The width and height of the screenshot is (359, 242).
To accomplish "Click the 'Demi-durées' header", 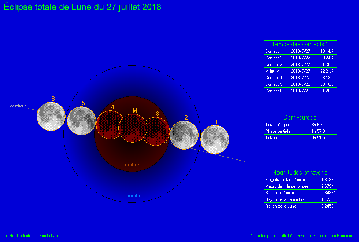I will 300,117.
